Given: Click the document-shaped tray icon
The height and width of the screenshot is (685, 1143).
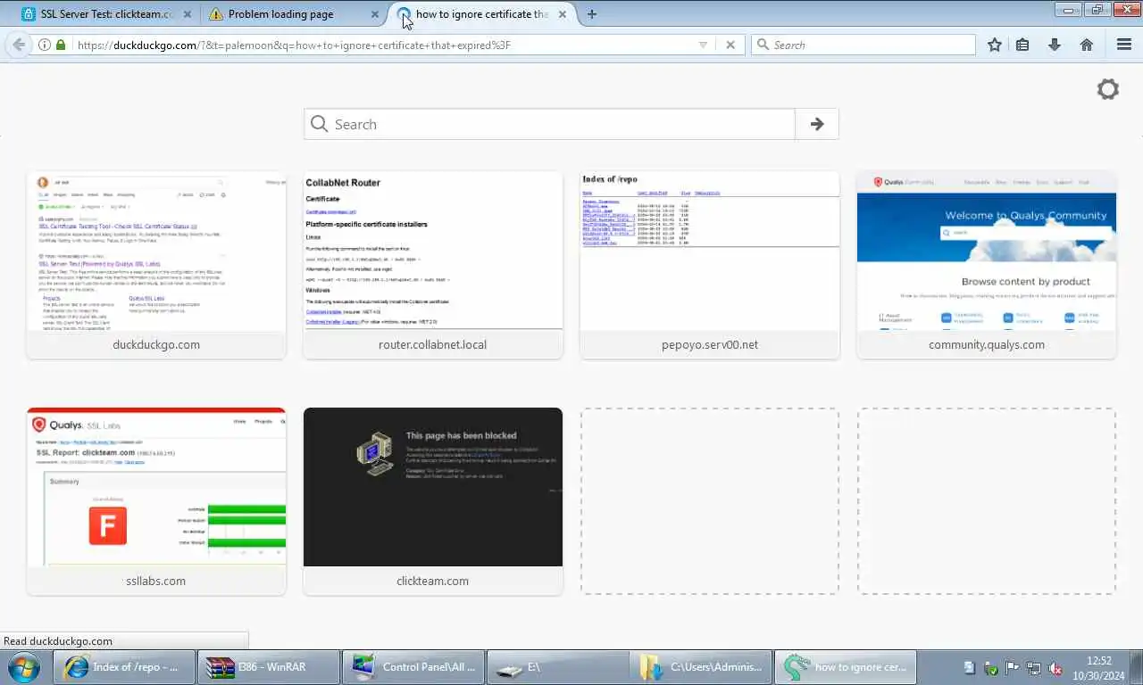Looking at the screenshot, I should pyautogui.click(x=970, y=667).
